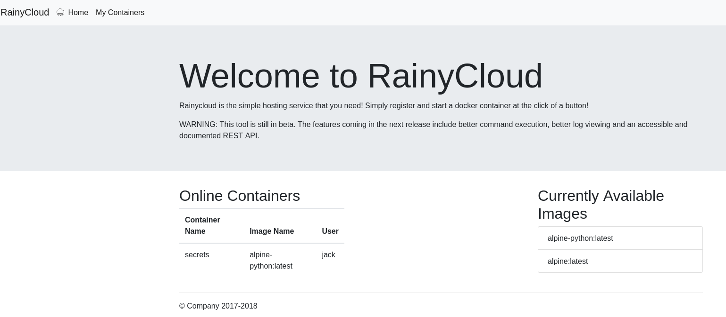Open the RainyCloud brand link
726x317 pixels.
coord(25,12)
